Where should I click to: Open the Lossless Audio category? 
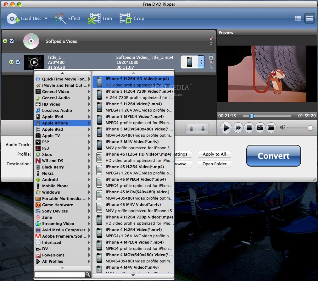(63, 110)
